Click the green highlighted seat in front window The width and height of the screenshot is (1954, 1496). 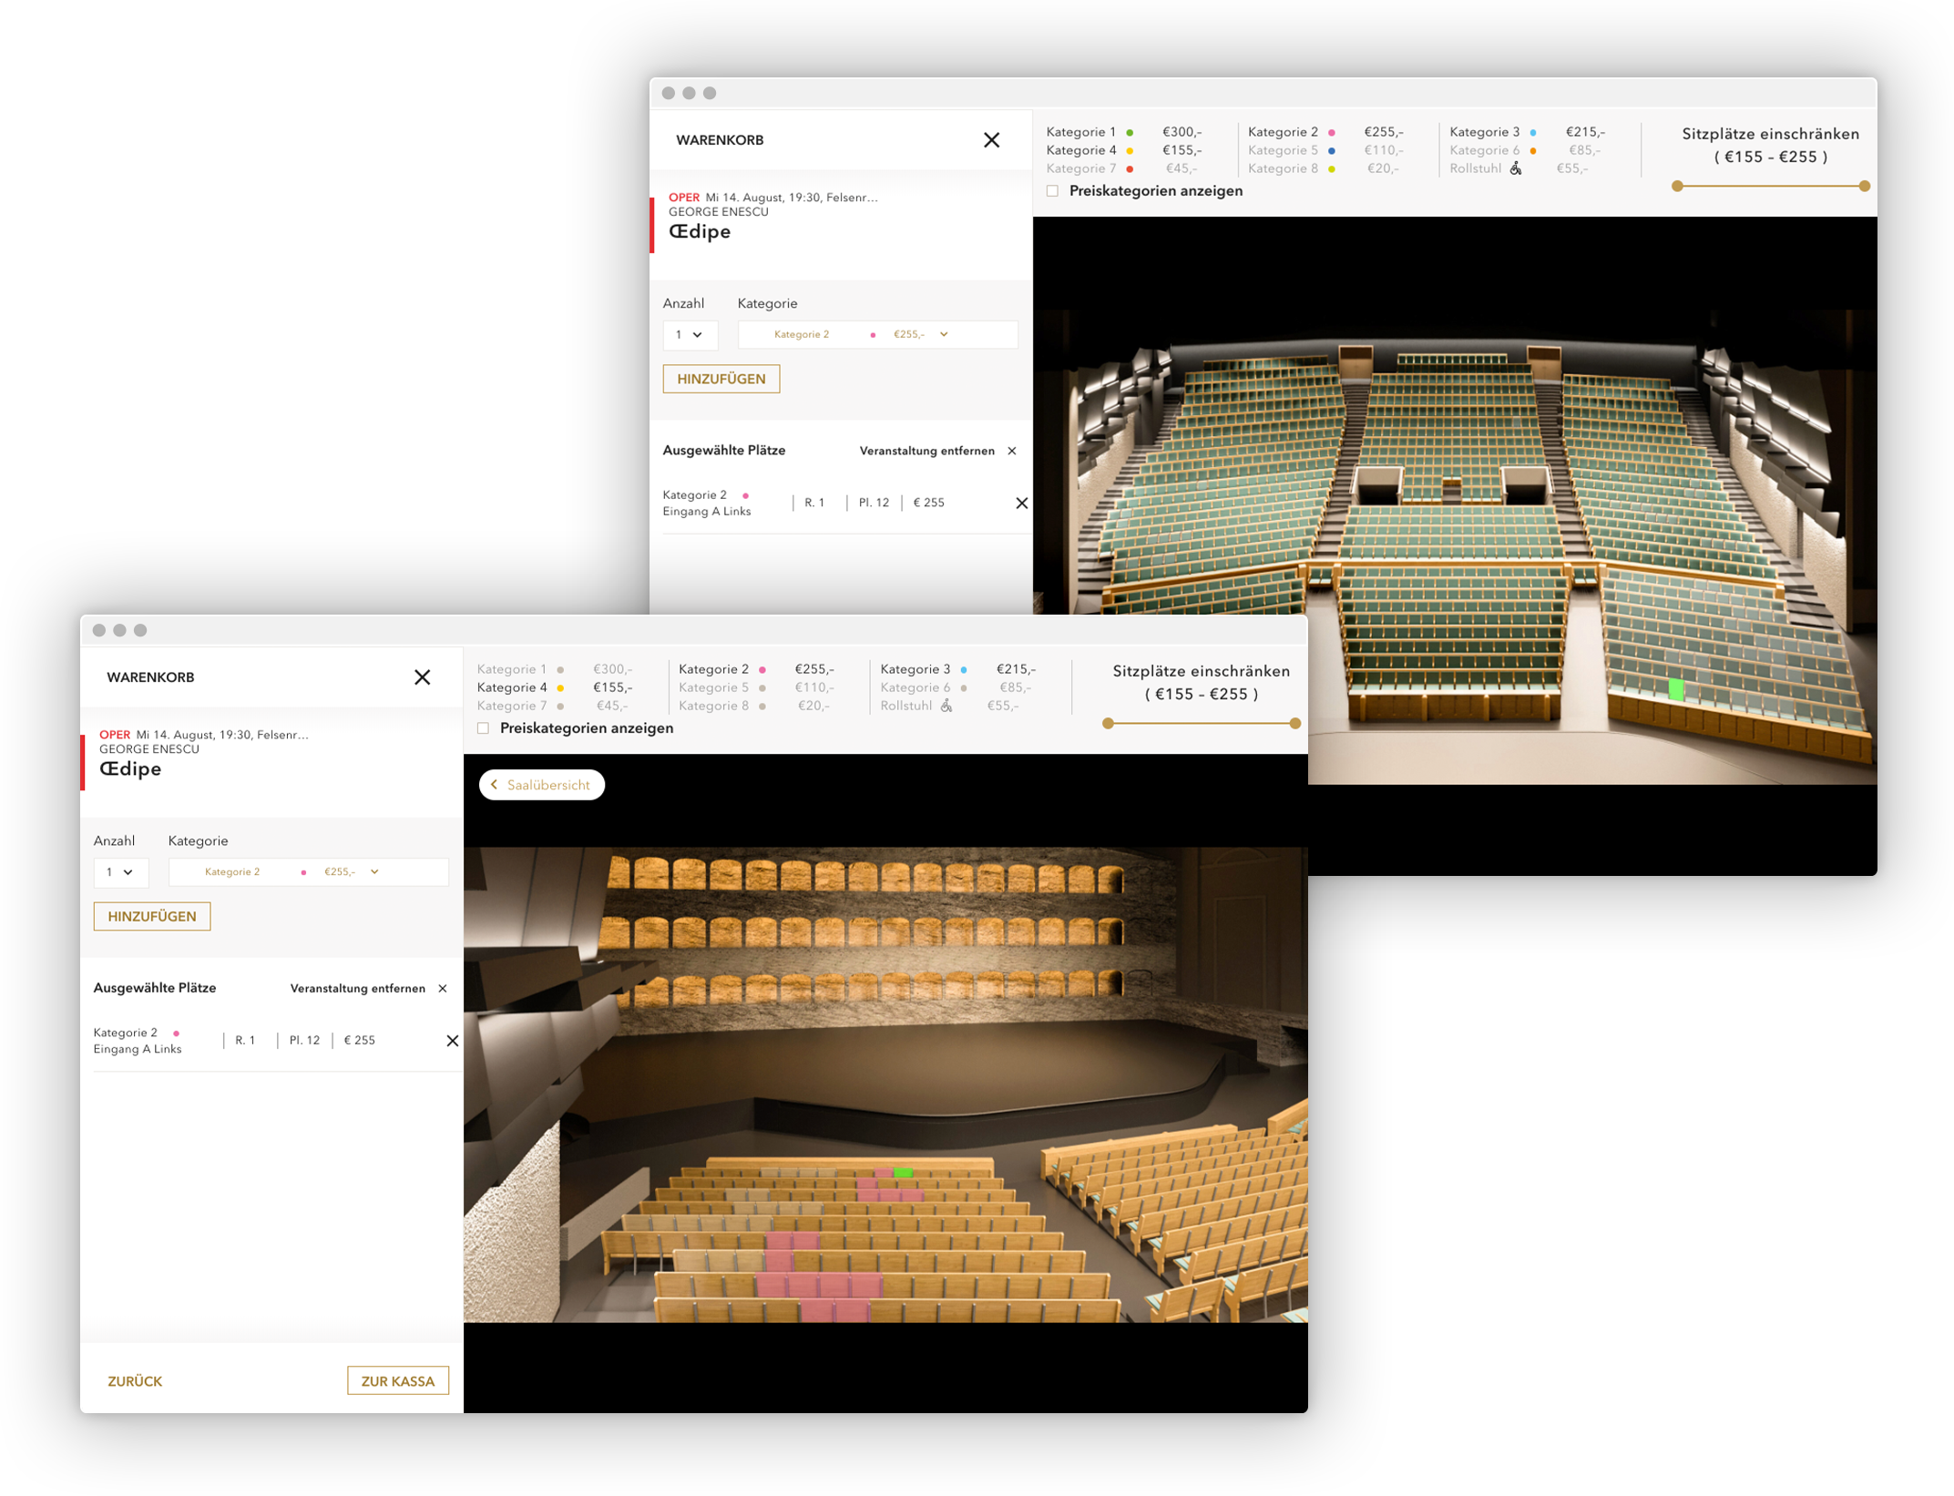click(903, 1173)
